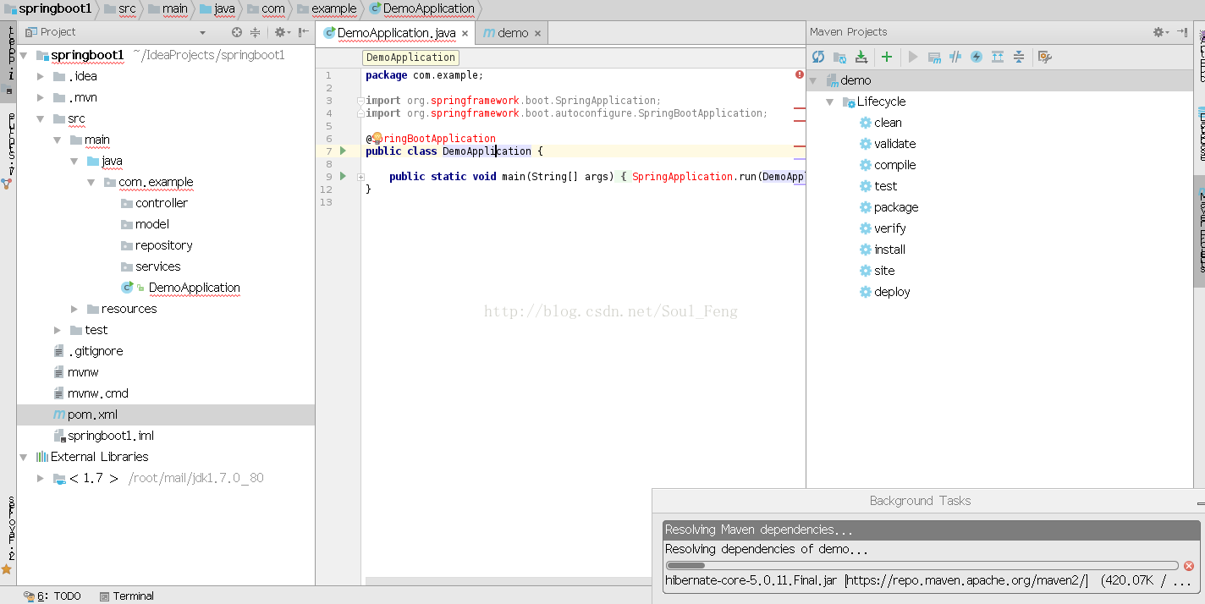Reimport all Maven projects
The image size is (1205, 604).
tap(818, 57)
